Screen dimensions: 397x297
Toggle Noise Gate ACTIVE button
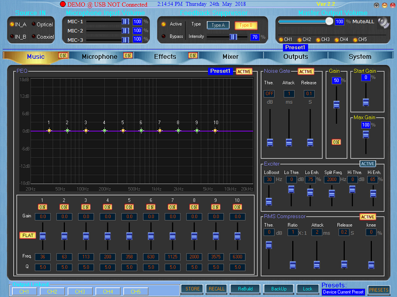(x=306, y=72)
